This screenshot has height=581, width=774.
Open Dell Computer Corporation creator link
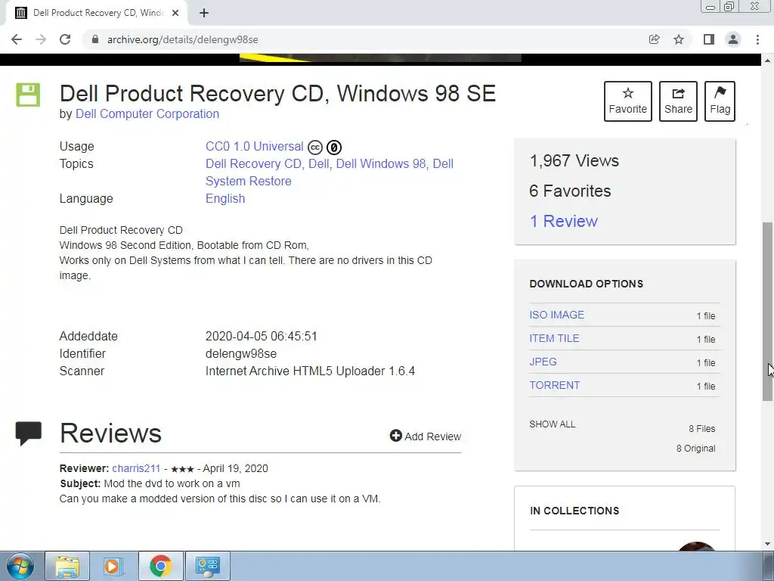coord(147,113)
